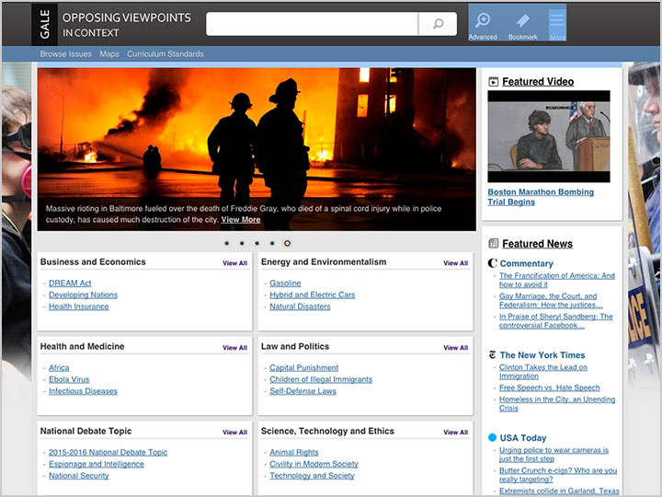The height and width of the screenshot is (497, 662).
Task: Click the Baltimore firefighters banner image
Action: (x=257, y=149)
